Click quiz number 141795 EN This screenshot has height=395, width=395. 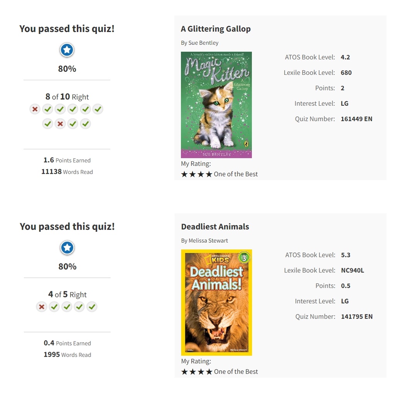point(357,317)
